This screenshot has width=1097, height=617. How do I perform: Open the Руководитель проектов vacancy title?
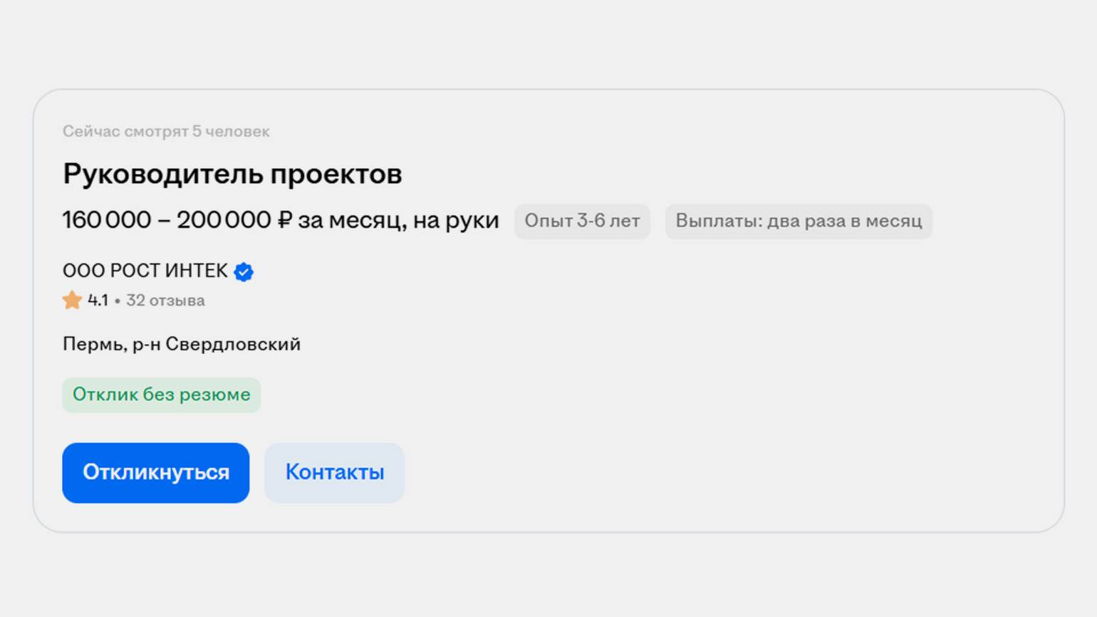pyautogui.click(x=232, y=174)
